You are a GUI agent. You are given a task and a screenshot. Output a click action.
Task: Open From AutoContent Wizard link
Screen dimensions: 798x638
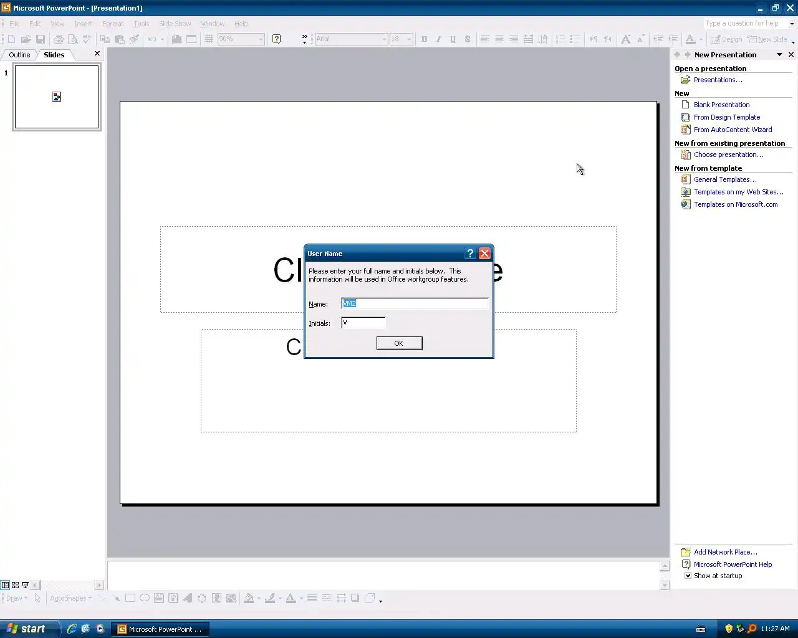coord(733,130)
